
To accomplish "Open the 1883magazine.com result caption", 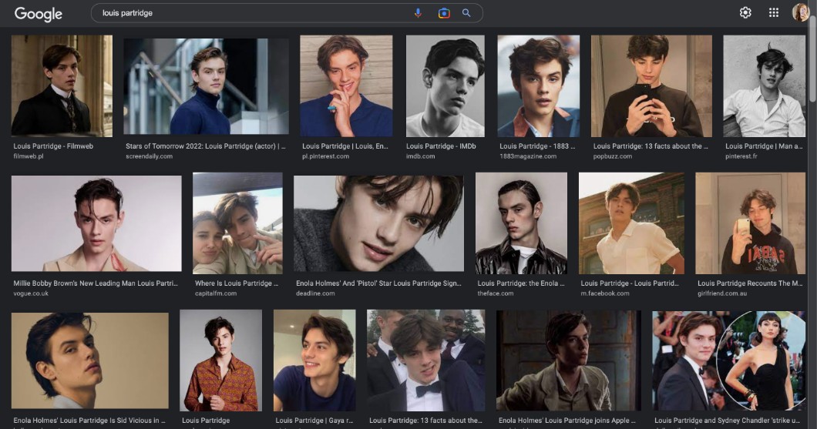I will click(x=534, y=146).
